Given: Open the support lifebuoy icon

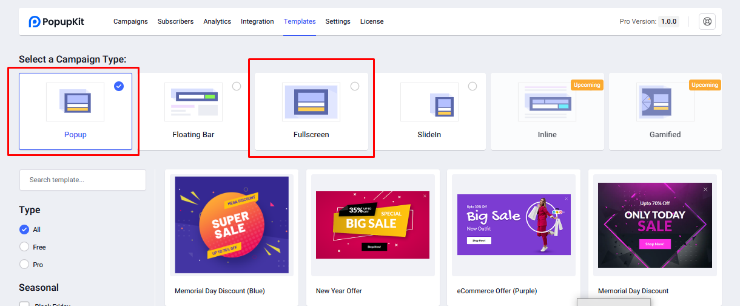Looking at the screenshot, I should pos(707,21).
